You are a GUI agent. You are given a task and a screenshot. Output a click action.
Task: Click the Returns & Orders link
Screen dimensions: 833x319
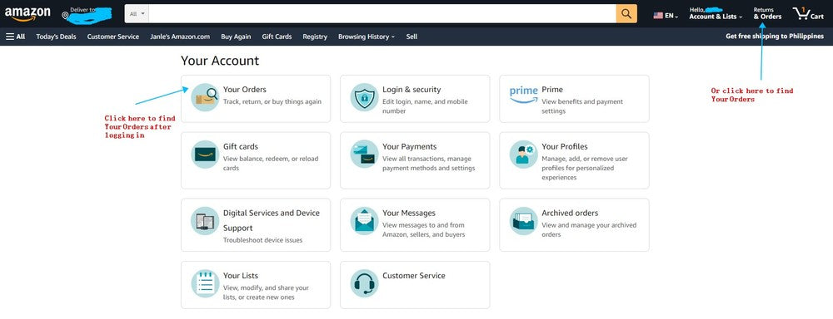[768, 13]
